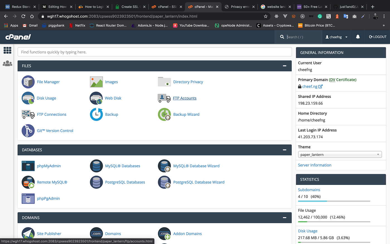Switch to the Create SSL tab
The image size is (390, 244).
[130, 7]
